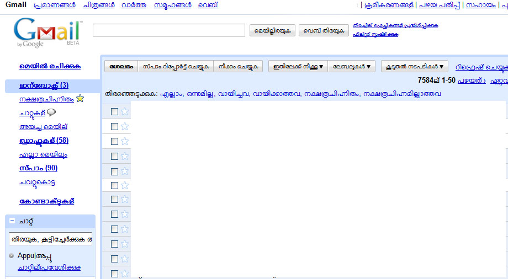Open എല്ലാ മെയിലും (All Mail) folder

44,155
